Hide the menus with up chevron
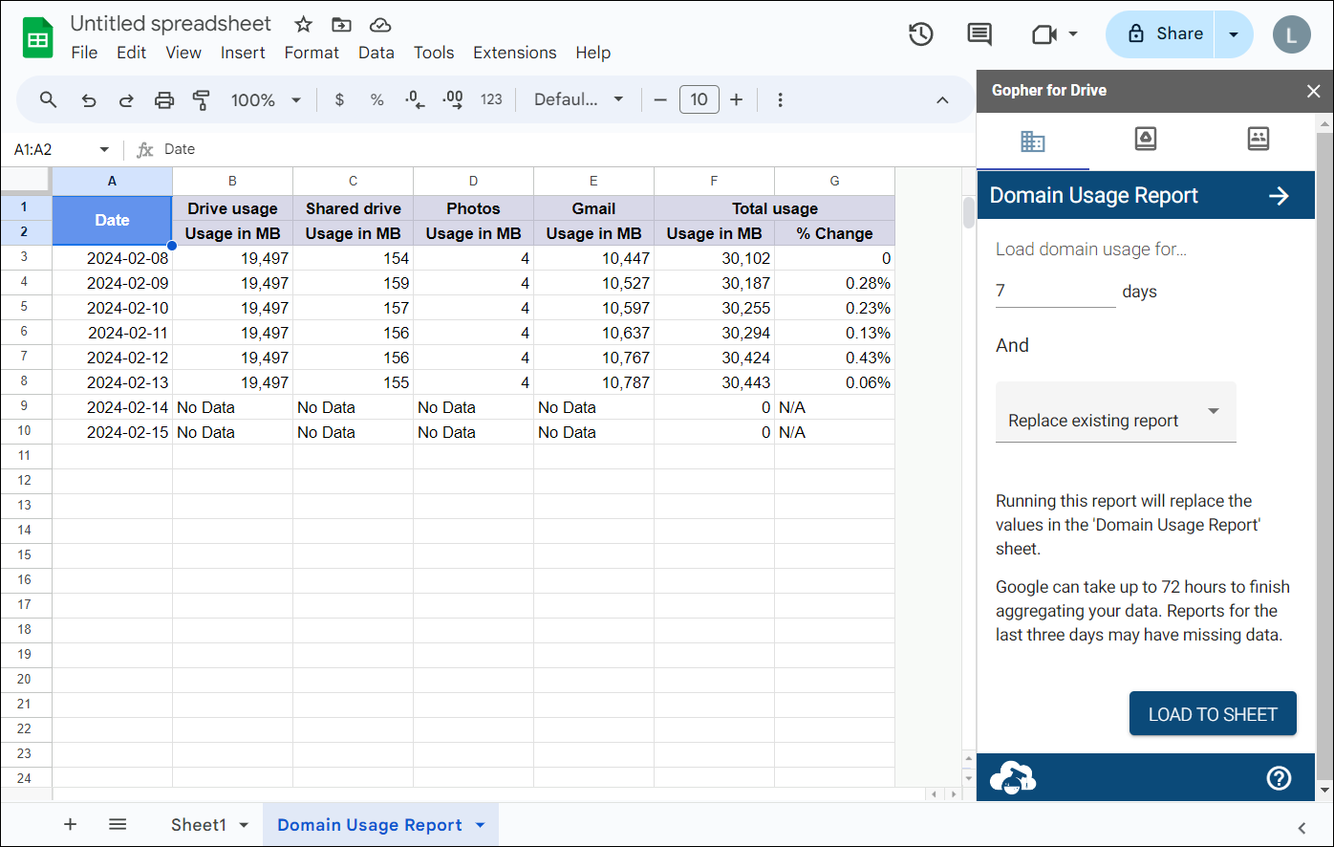This screenshot has height=847, width=1334. coord(942,99)
